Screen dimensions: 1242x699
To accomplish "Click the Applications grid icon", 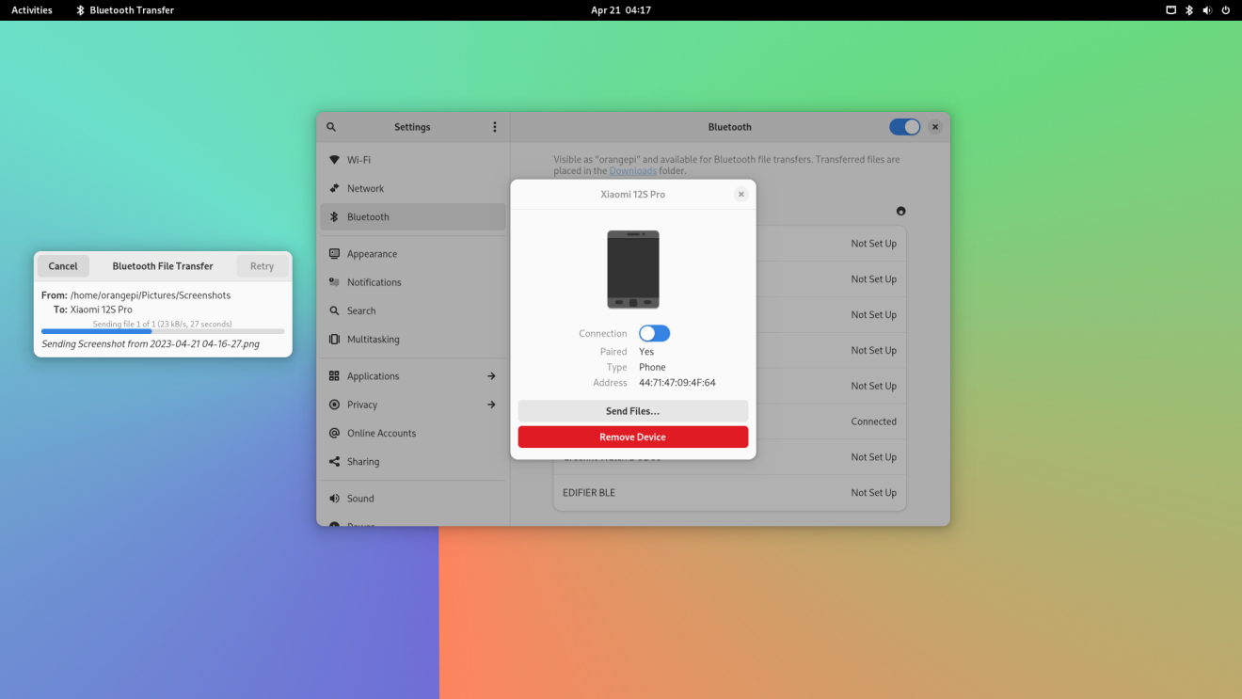I will pyautogui.click(x=334, y=376).
